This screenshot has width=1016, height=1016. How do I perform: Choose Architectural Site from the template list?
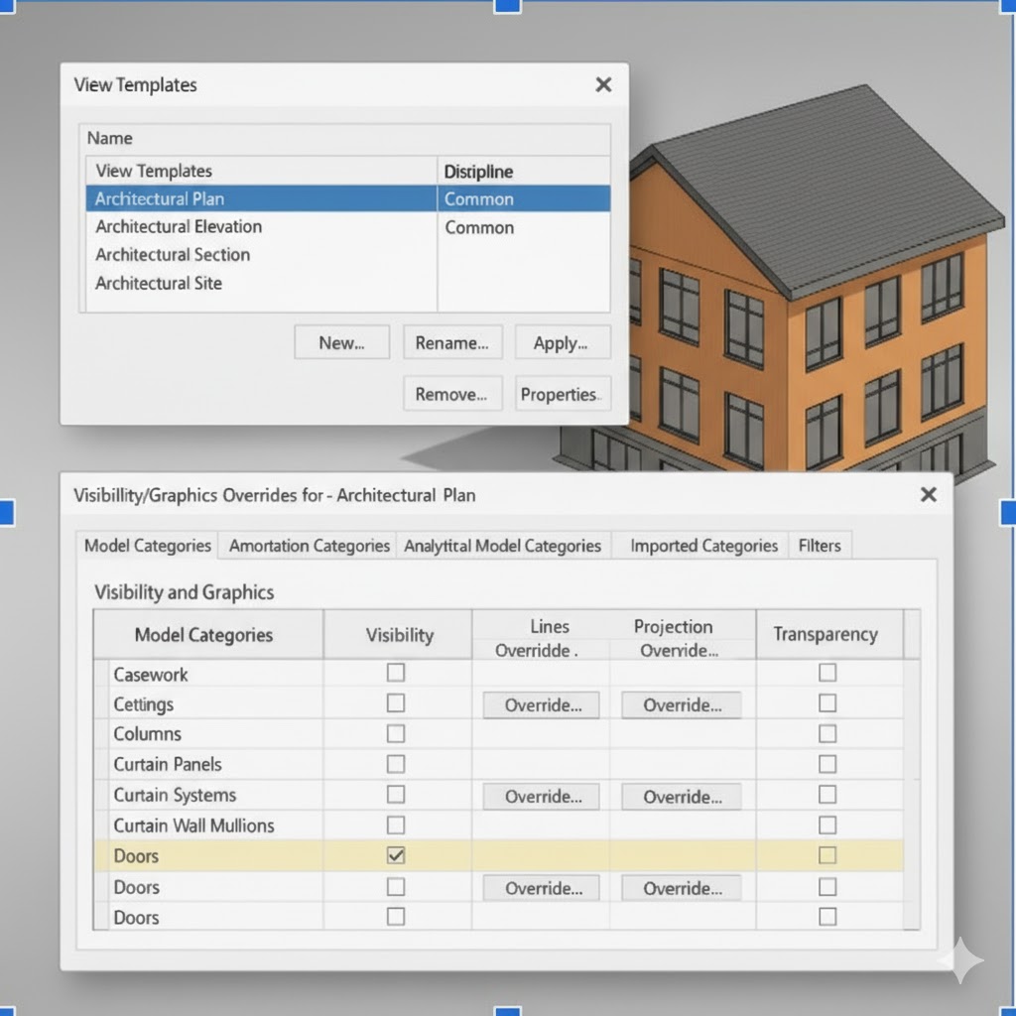(159, 284)
